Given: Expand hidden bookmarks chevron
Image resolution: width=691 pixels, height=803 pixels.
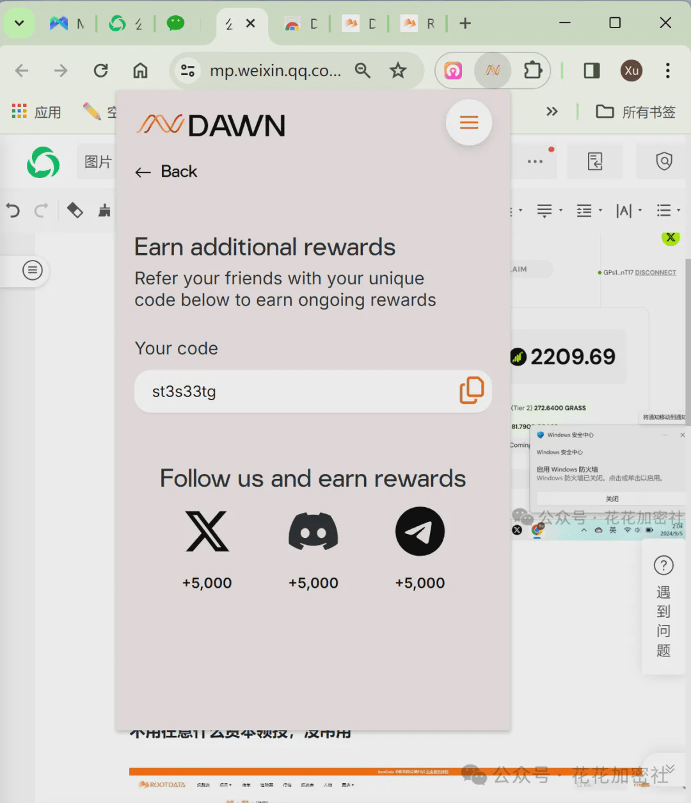Looking at the screenshot, I should coord(552,111).
